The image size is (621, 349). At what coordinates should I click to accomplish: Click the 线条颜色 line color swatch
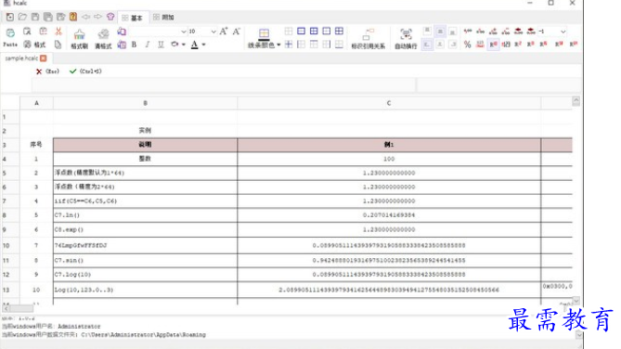point(264,33)
